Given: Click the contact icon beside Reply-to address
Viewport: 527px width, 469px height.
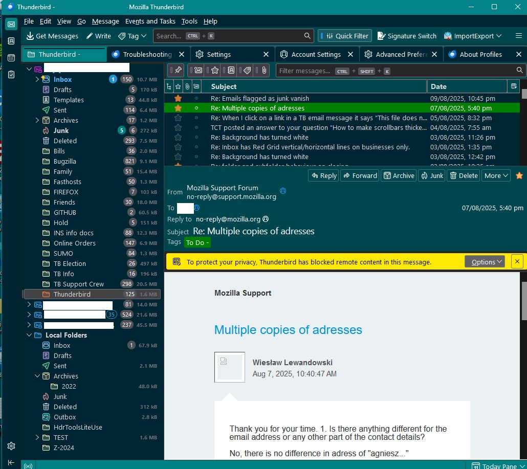Looking at the screenshot, I should pyautogui.click(x=266, y=219).
